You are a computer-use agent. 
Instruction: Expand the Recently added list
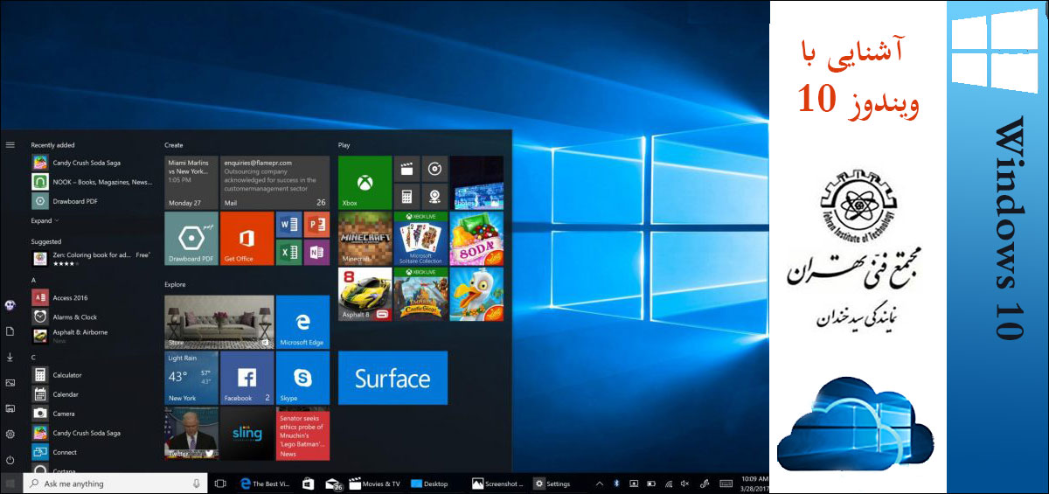pyautogui.click(x=45, y=221)
